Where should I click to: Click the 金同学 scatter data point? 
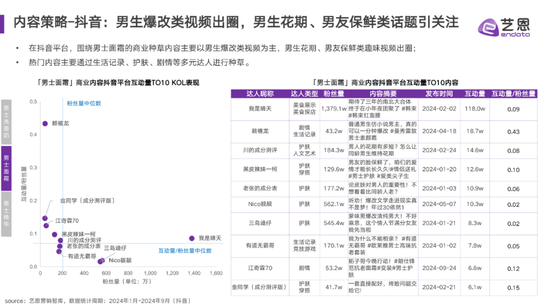click(45, 218)
